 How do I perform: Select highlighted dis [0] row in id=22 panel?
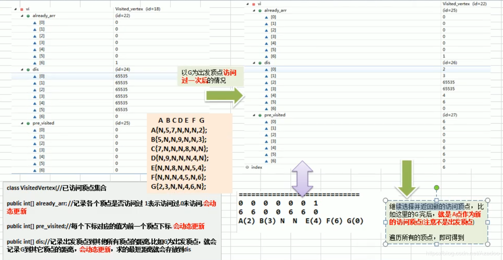pos(367,69)
